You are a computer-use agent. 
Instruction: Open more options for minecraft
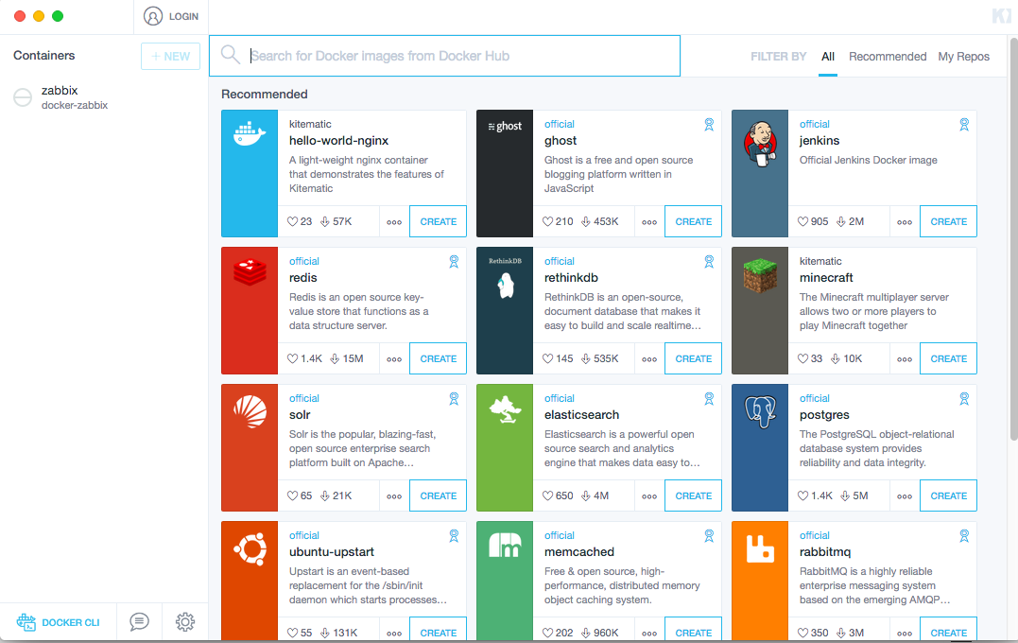[x=905, y=359]
